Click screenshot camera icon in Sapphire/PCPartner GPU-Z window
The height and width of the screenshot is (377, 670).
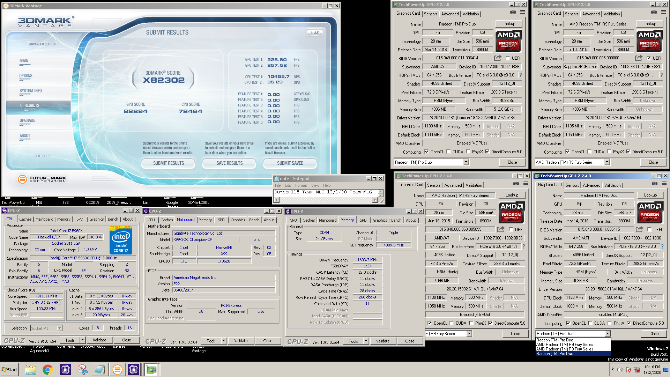(654, 12)
